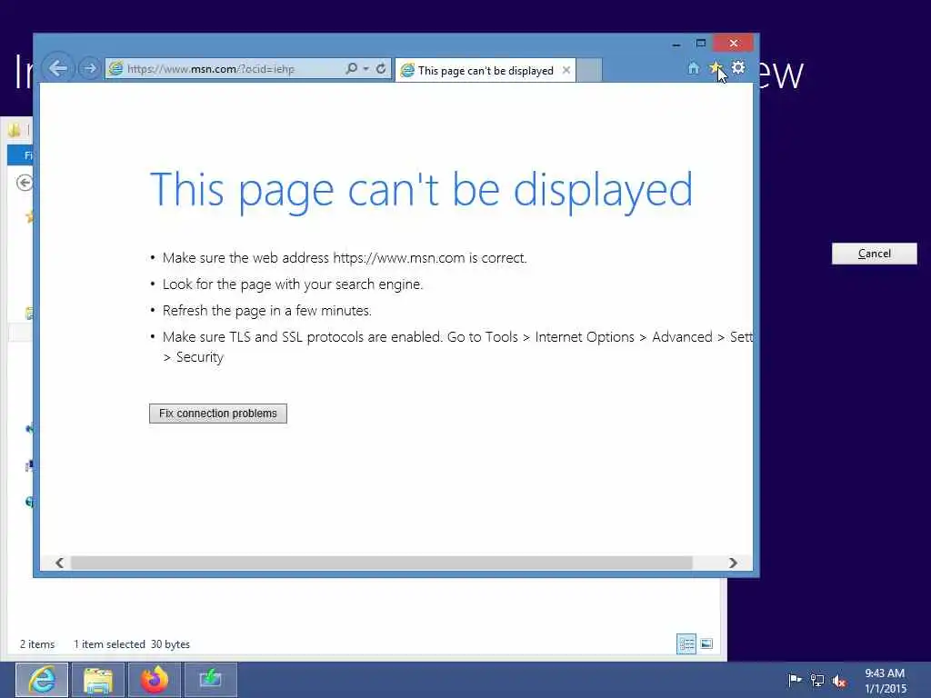Screen dimensions: 931x698
Task: Click the search magnifier in address bar
Action: (x=352, y=69)
